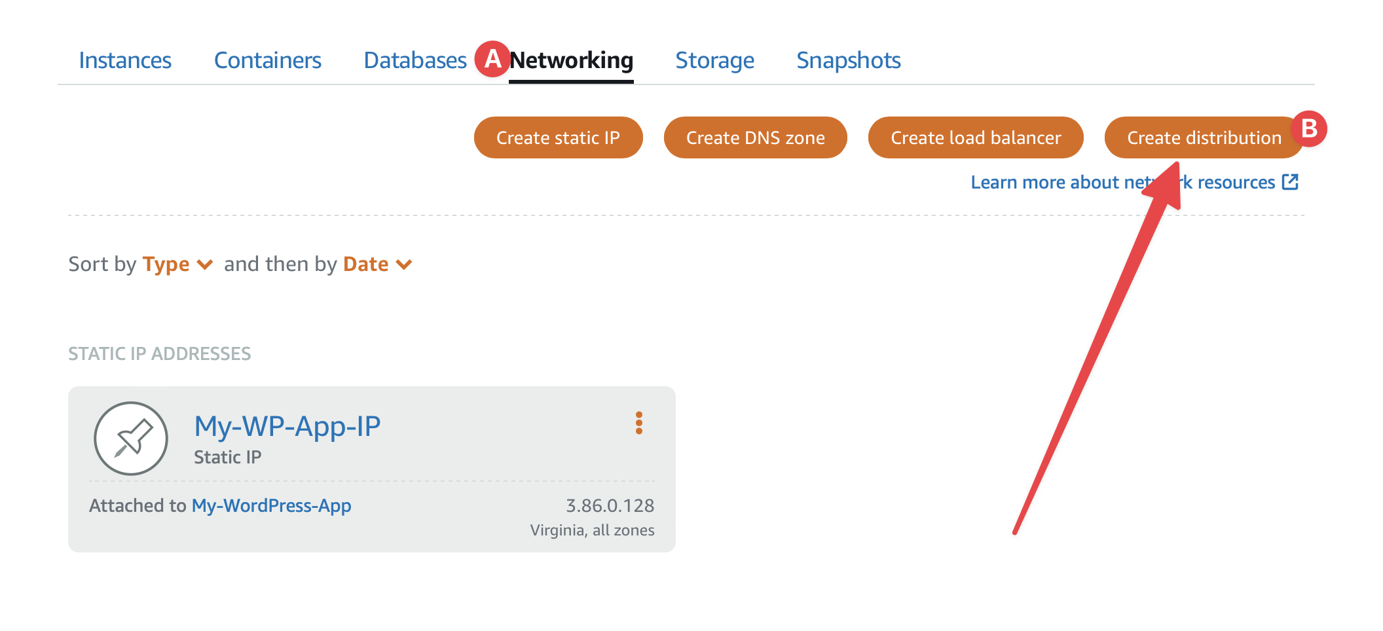Open the My-WP-App-IP three-dot actions menu
Image resolution: width=1383 pixels, height=631 pixels.
click(x=639, y=423)
